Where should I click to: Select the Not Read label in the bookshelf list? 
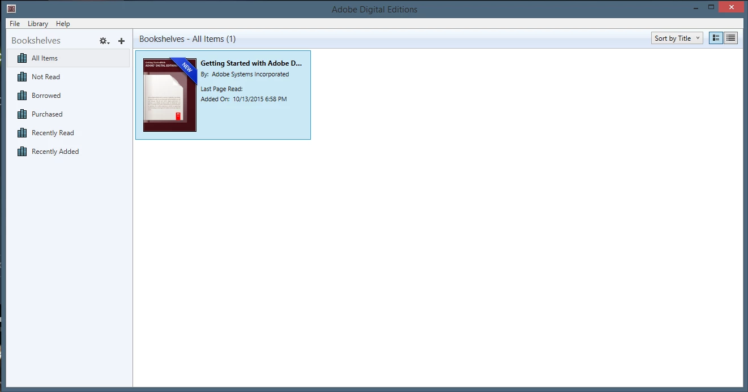(x=46, y=77)
